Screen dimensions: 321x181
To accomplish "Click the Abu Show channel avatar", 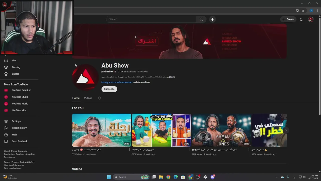I will tap(85, 77).
